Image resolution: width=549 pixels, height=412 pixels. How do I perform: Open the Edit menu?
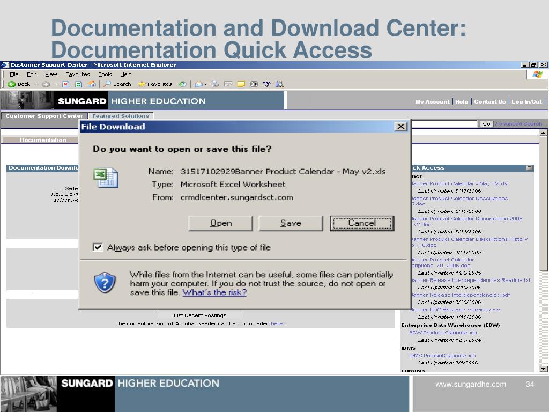pos(32,74)
